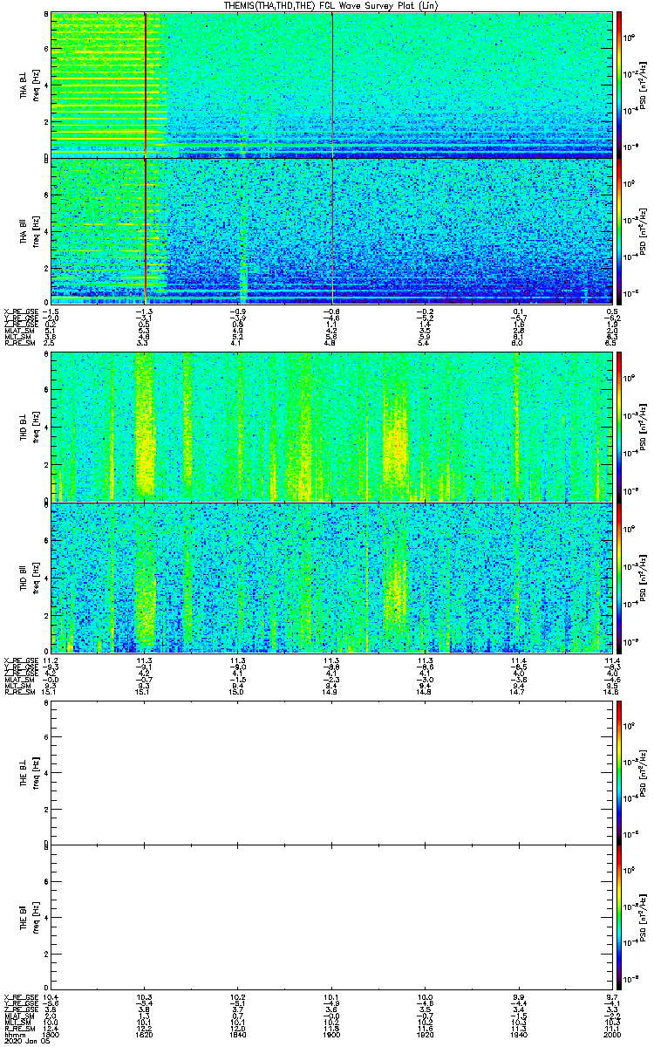Click the 1940 time tick label
The image size is (654, 1047).
coord(517,1036)
